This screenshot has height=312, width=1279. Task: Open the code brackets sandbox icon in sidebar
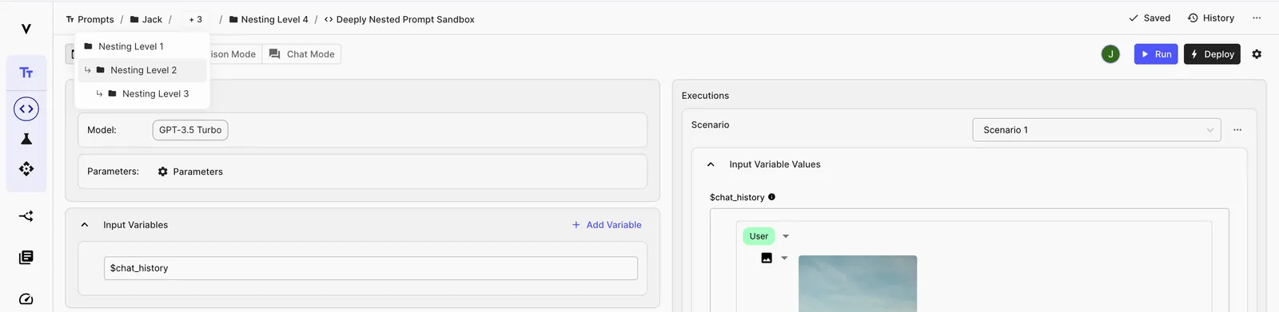pyautogui.click(x=26, y=109)
